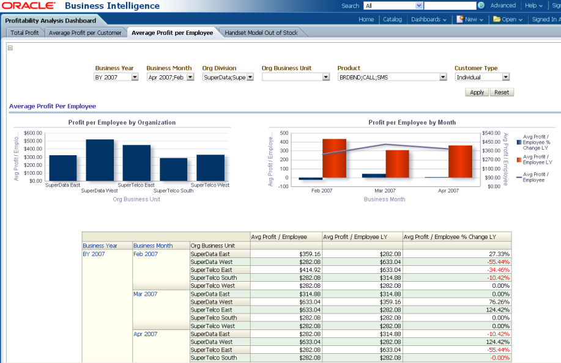This screenshot has width=561, height=363.
Task: Switch to the Total Profit tab
Action: tap(24, 32)
